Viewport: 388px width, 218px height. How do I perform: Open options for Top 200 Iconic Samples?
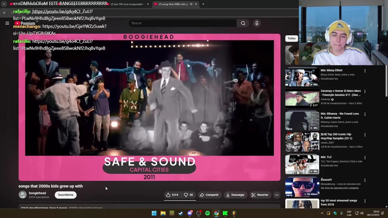[365, 135]
